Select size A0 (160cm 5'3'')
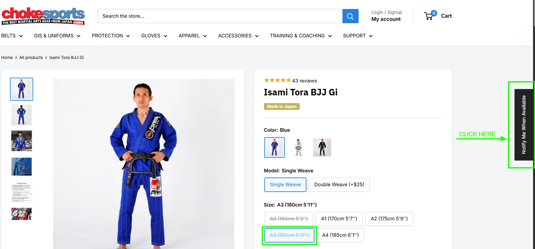The image size is (535, 249). (289, 219)
